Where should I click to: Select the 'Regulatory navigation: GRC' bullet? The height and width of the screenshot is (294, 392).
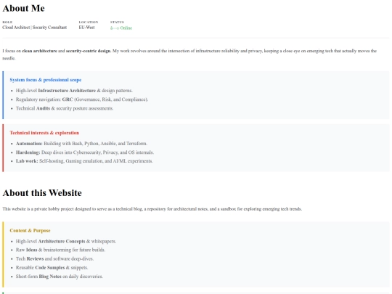coord(82,99)
